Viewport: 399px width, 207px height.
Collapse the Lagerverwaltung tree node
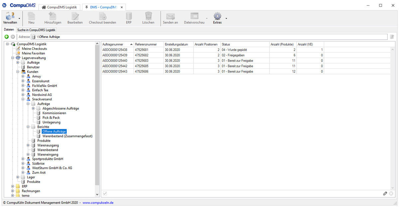pyautogui.click(x=13, y=58)
